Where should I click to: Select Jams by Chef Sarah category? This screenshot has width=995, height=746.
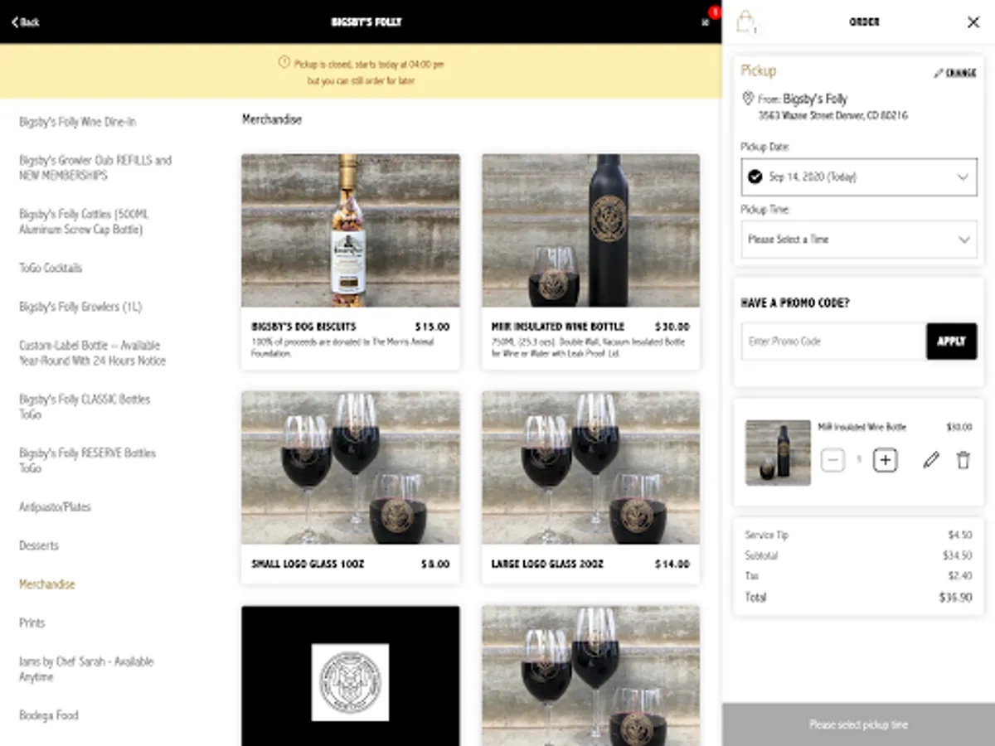tap(86, 669)
